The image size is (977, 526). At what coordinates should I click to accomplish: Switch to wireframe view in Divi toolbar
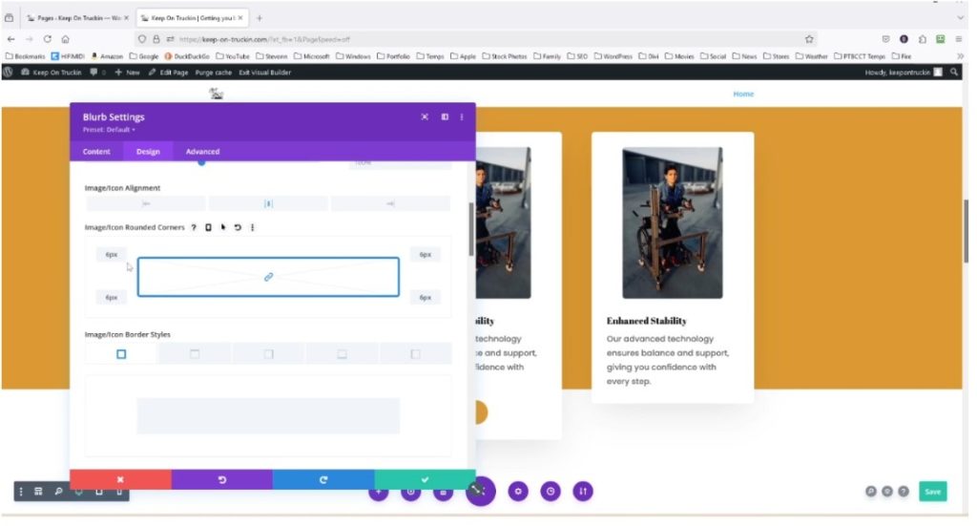(38, 492)
